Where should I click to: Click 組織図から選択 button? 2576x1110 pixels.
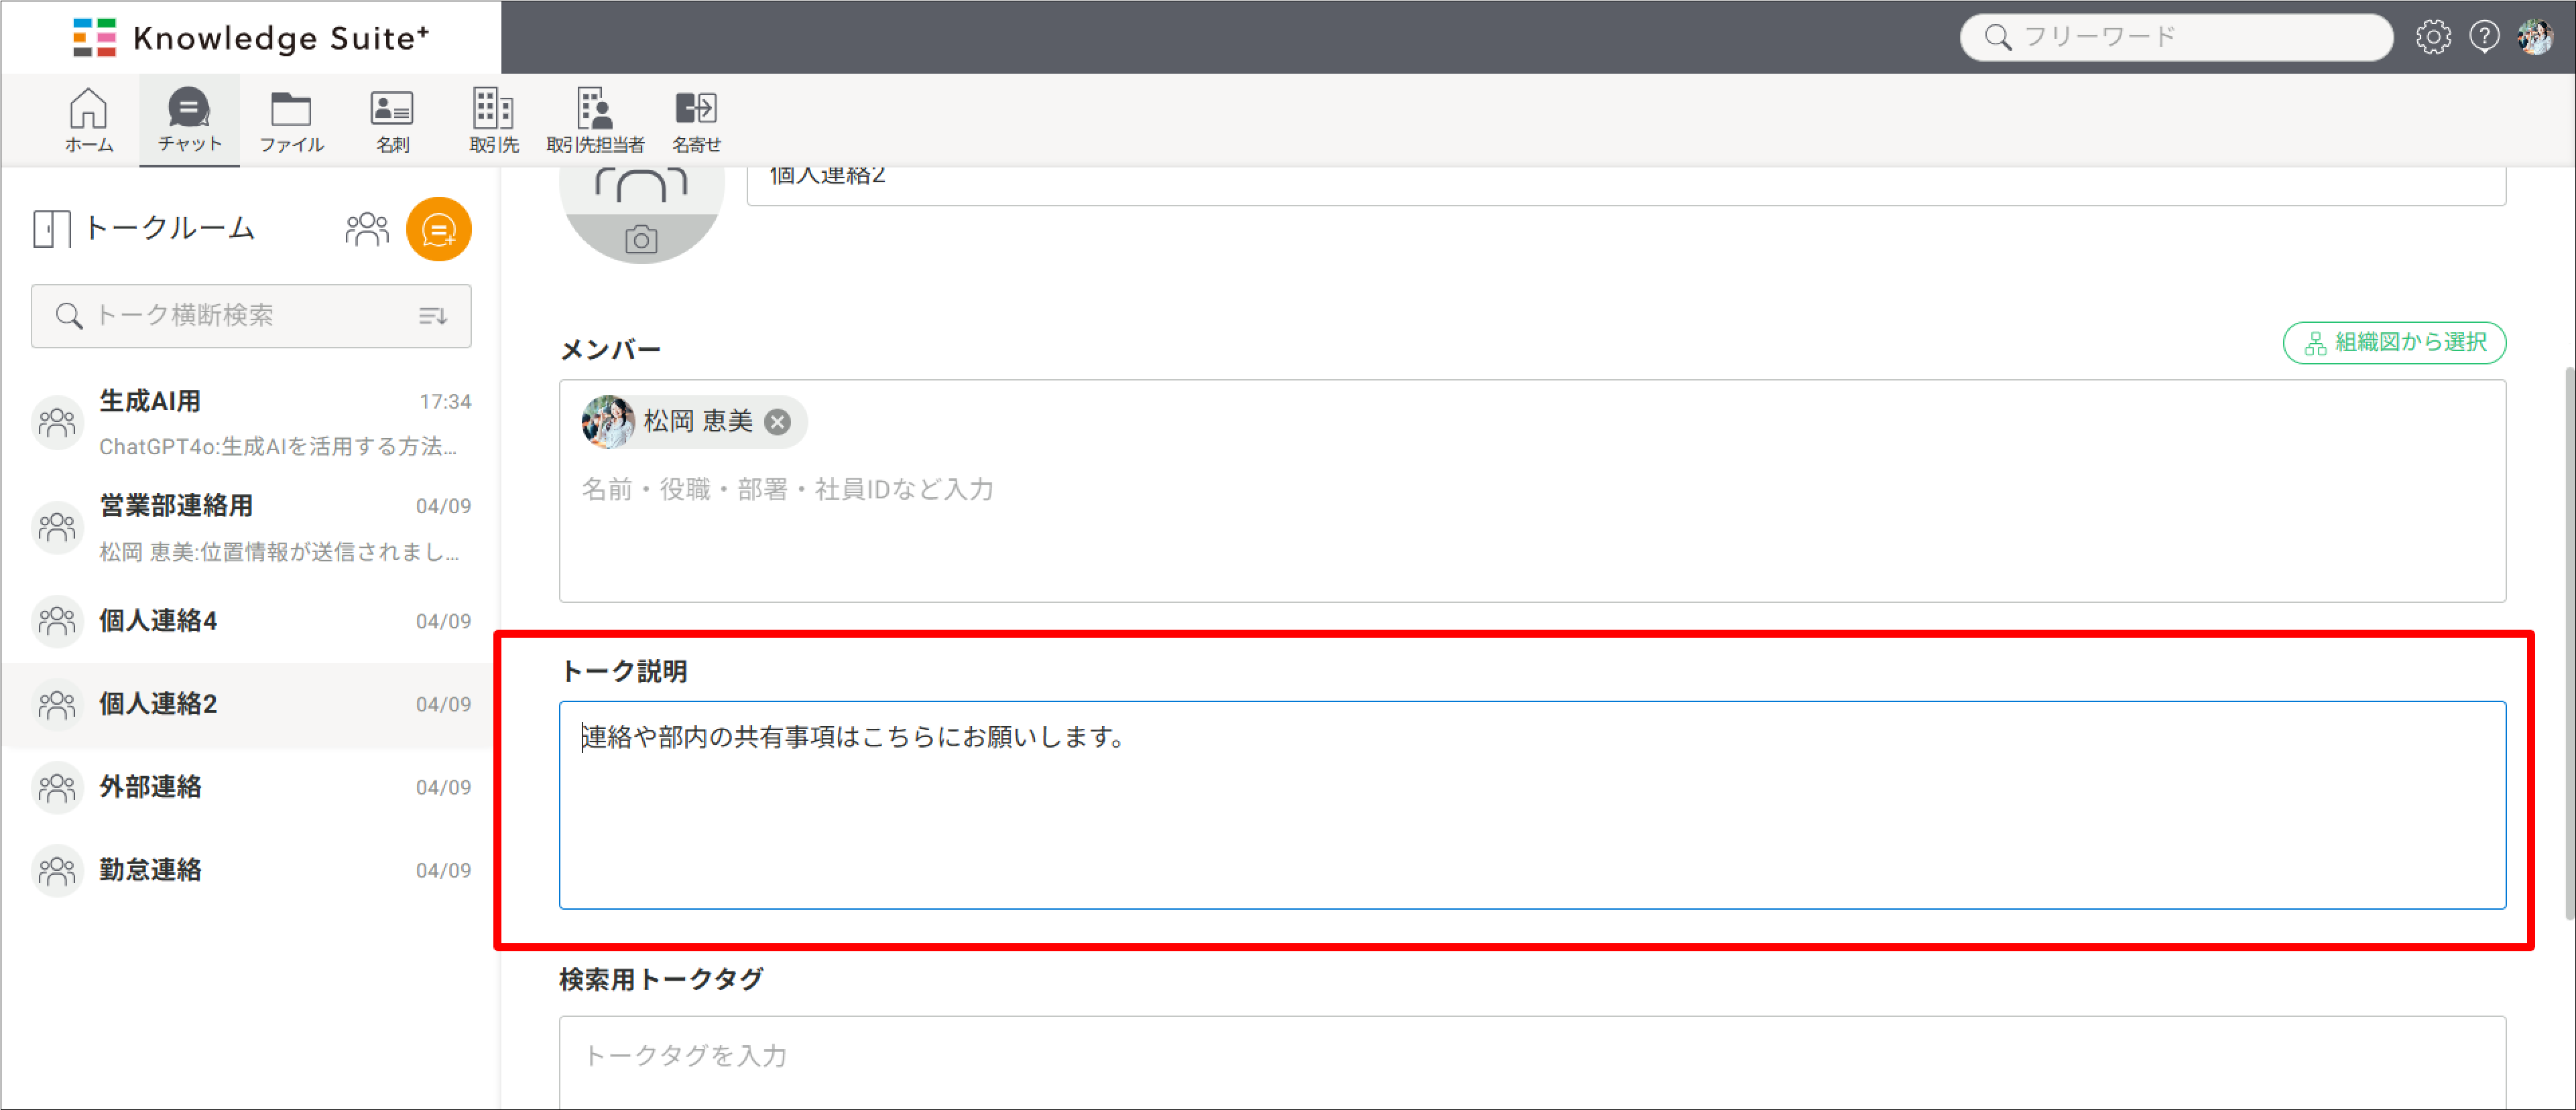click(x=2394, y=343)
